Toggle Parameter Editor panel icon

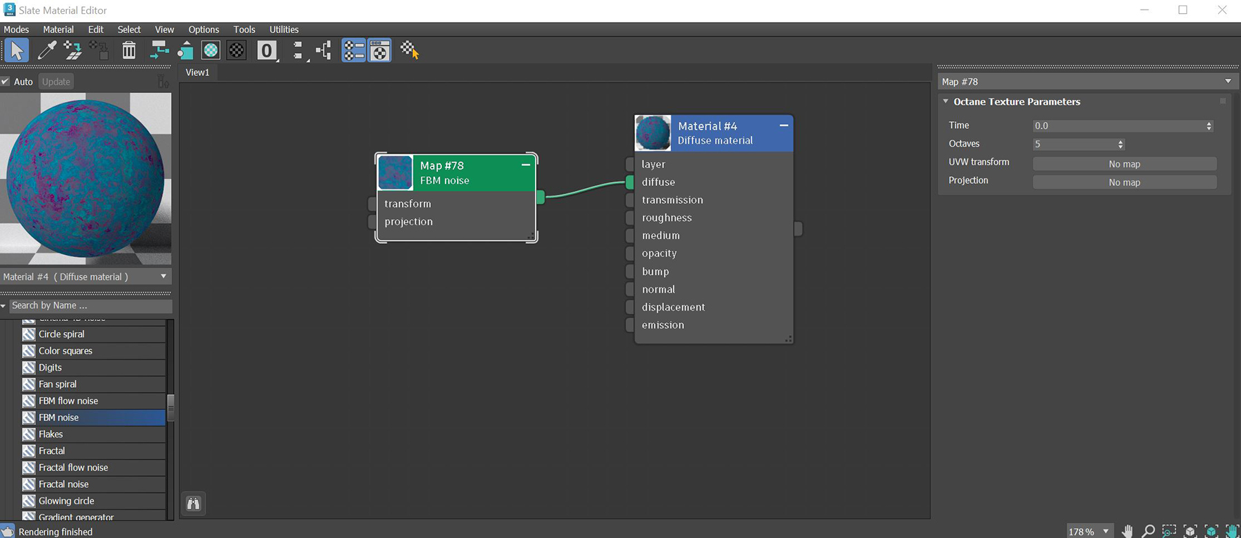[x=380, y=50]
